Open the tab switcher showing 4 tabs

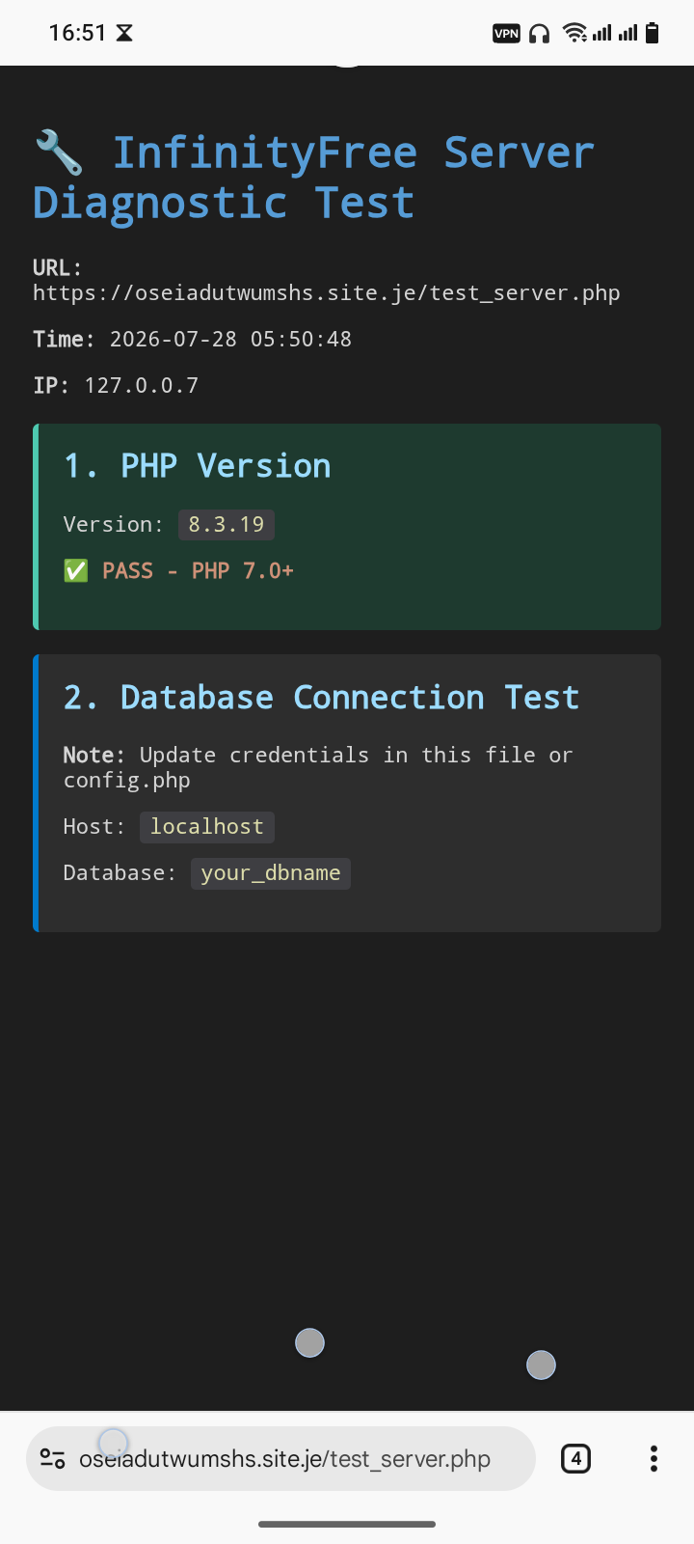click(x=575, y=1458)
